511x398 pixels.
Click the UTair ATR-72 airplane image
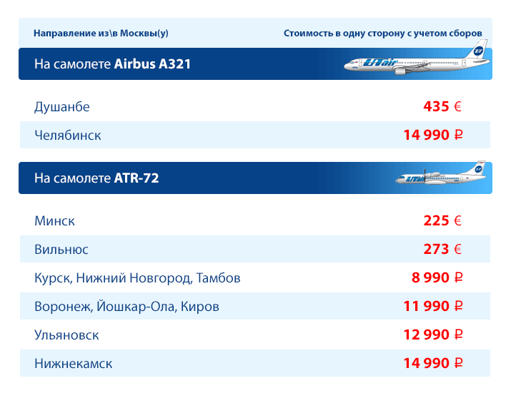click(x=441, y=173)
